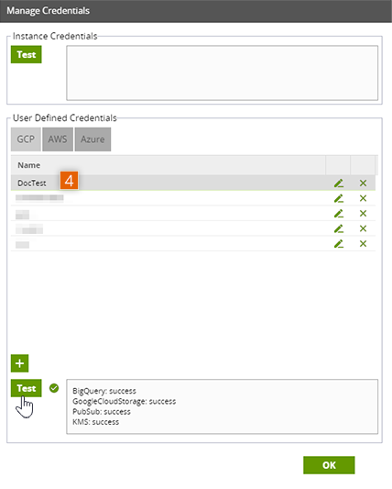Click the delete X in the second credential row
Viewport: 392px width, 489px height.
coord(363,198)
